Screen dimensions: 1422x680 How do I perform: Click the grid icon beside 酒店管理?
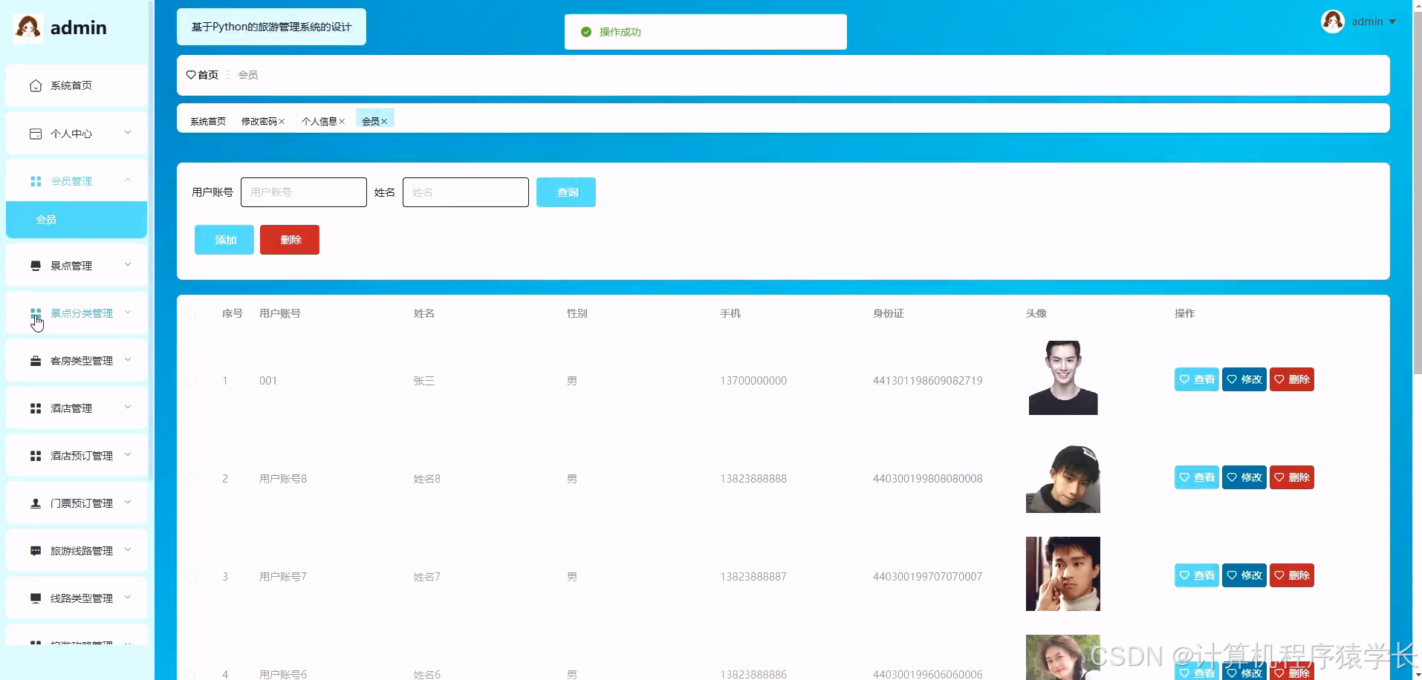coord(35,408)
